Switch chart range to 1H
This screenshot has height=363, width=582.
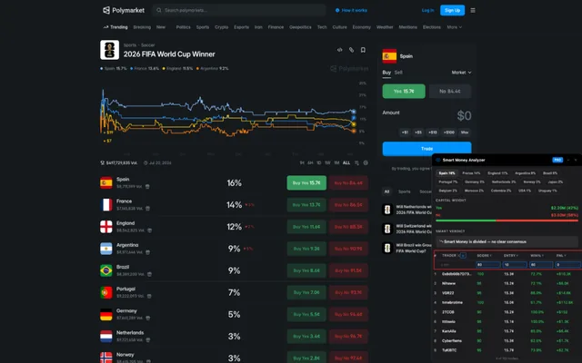(302, 163)
